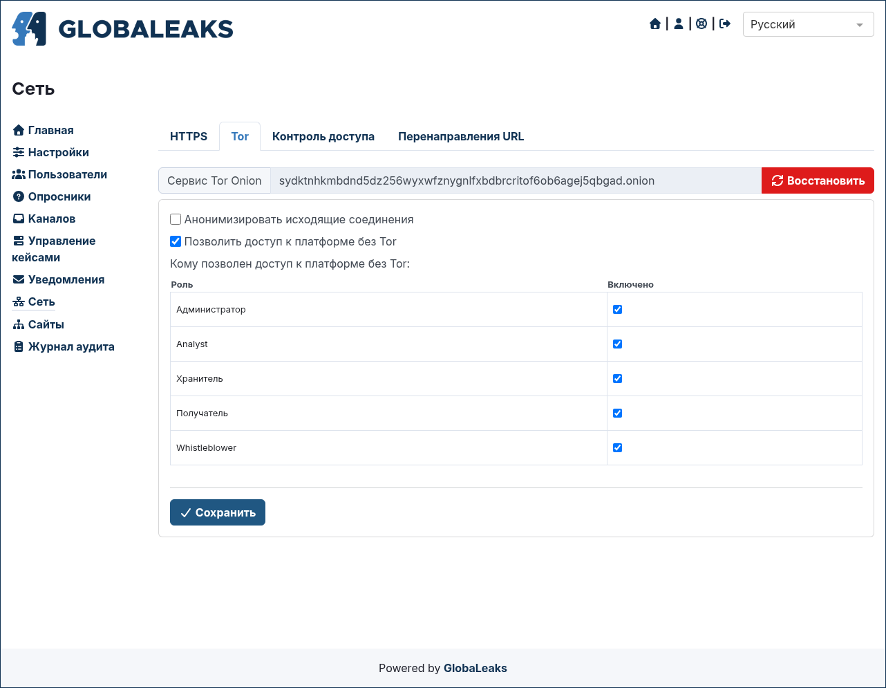Click the Whistleblower role name
This screenshot has height=688, width=886.
click(x=206, y=447)
